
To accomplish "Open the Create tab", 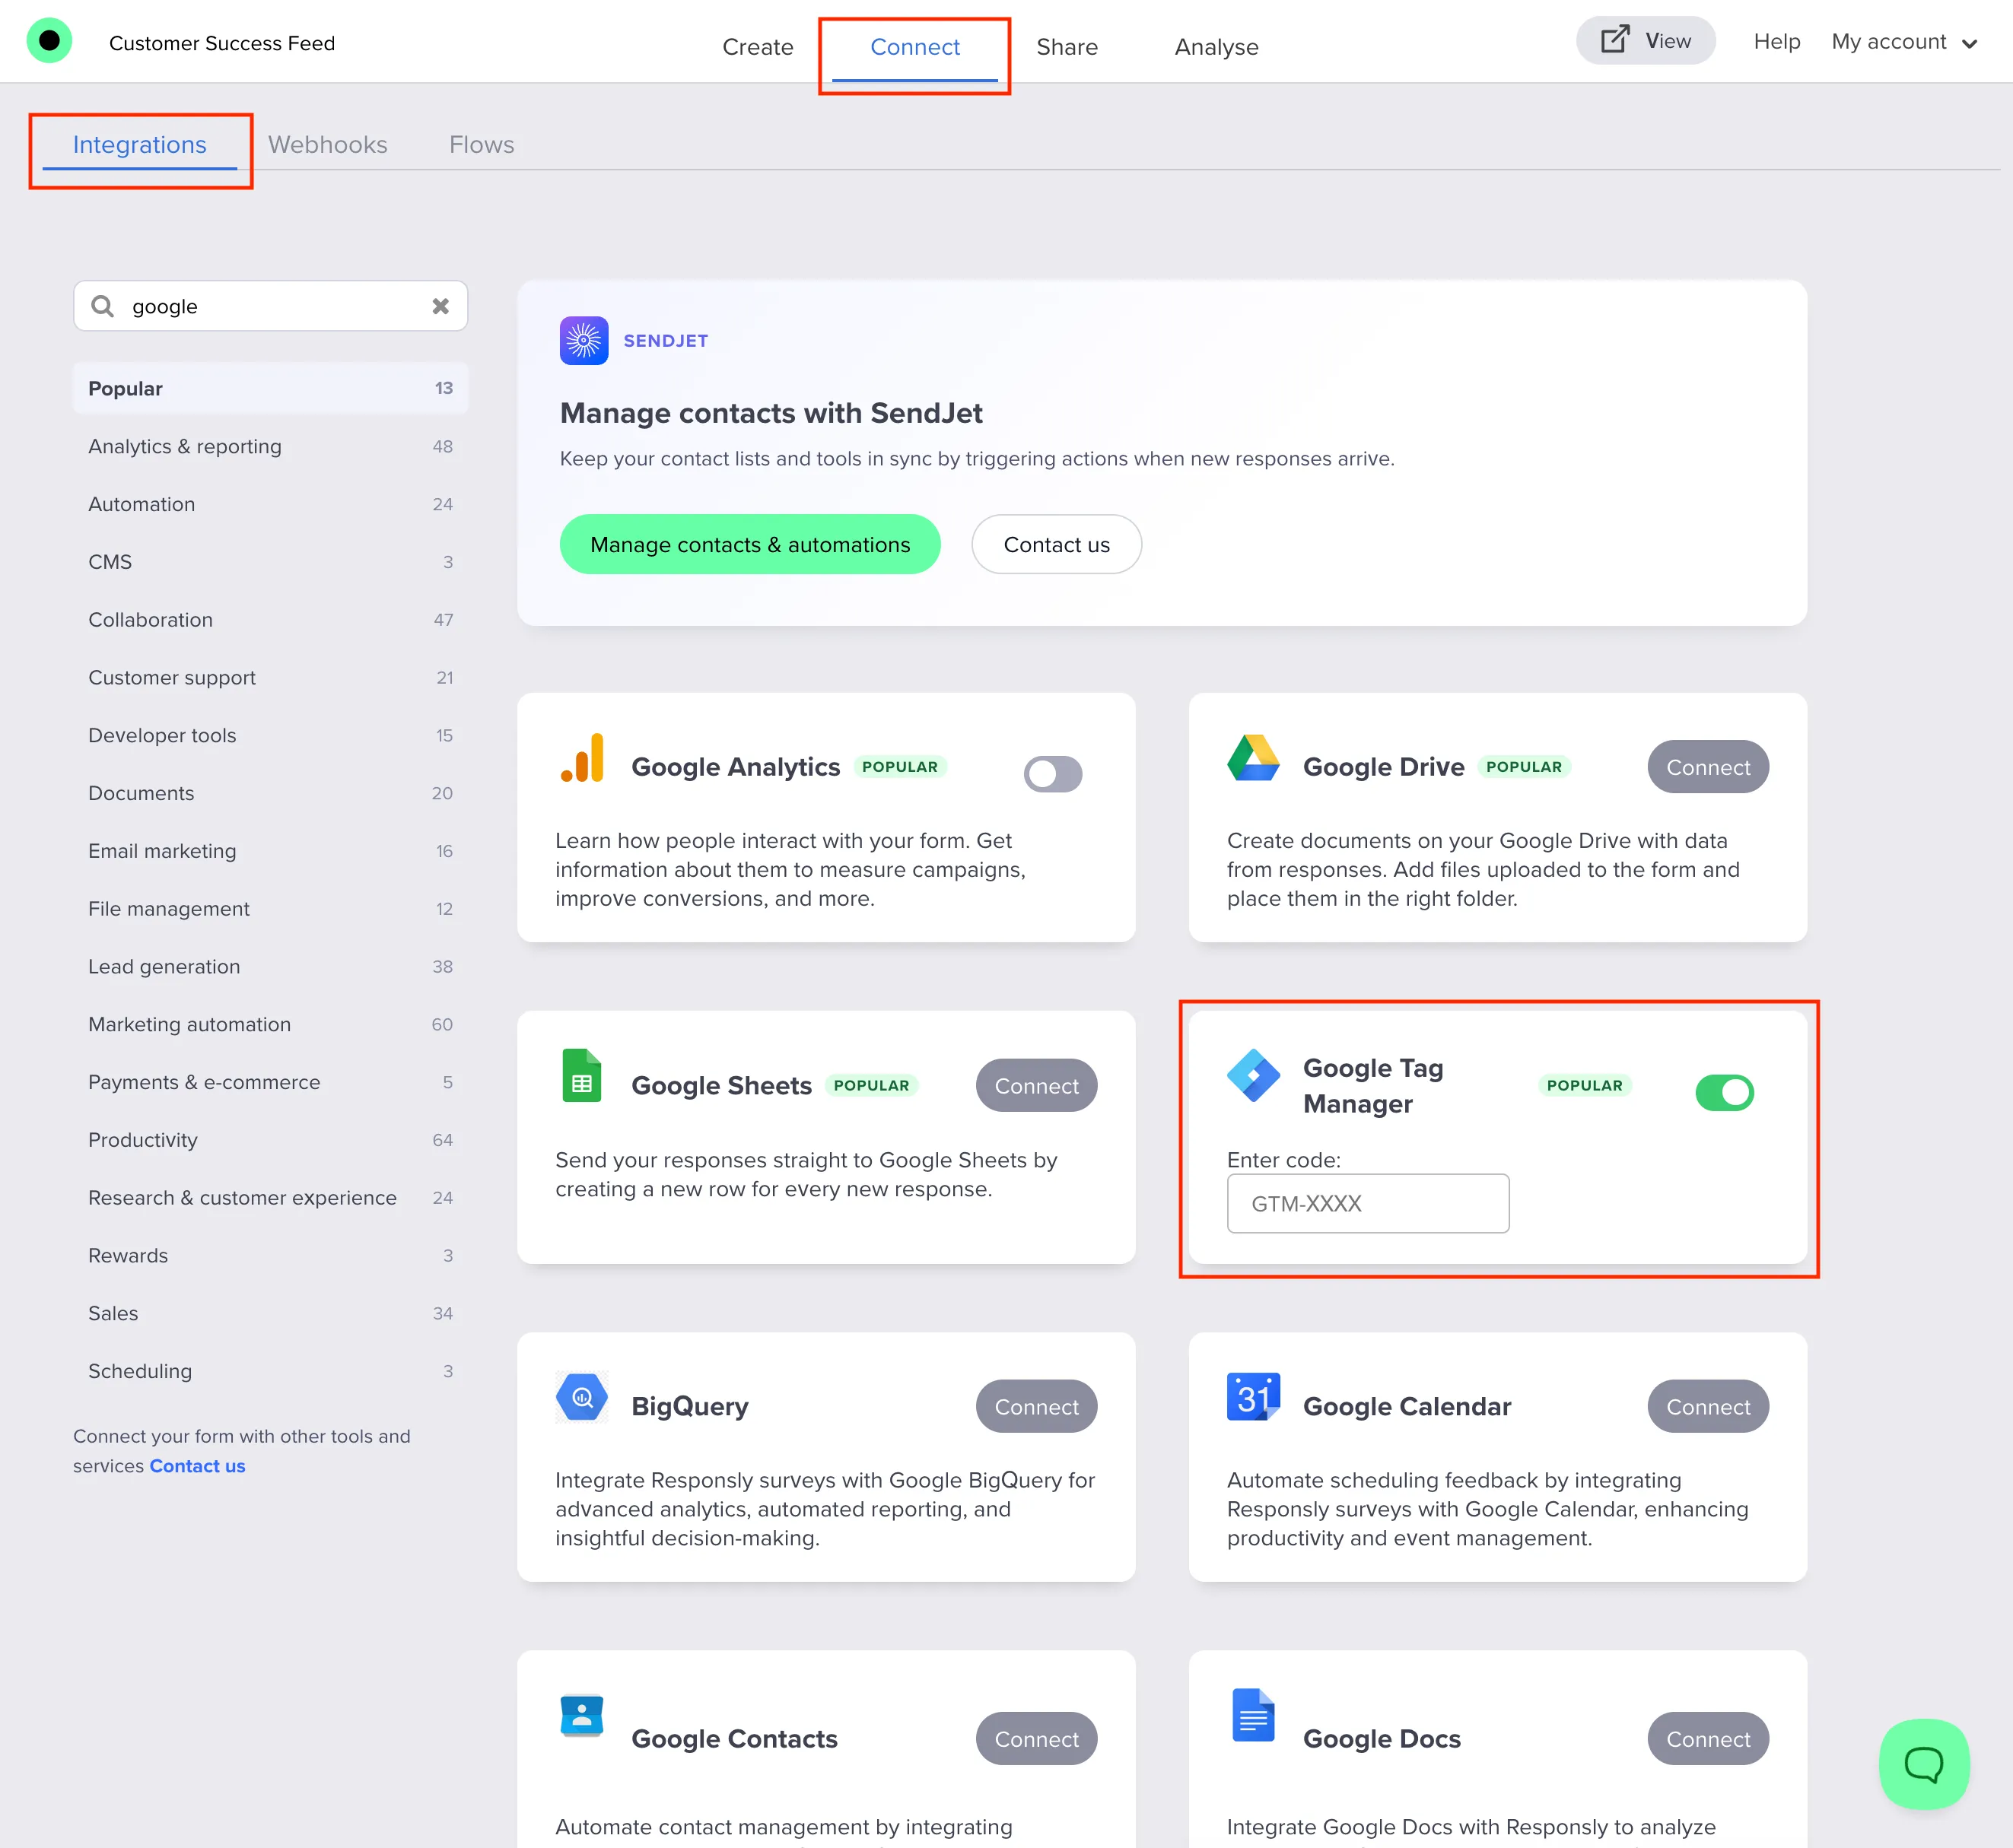I will [758, 47].
